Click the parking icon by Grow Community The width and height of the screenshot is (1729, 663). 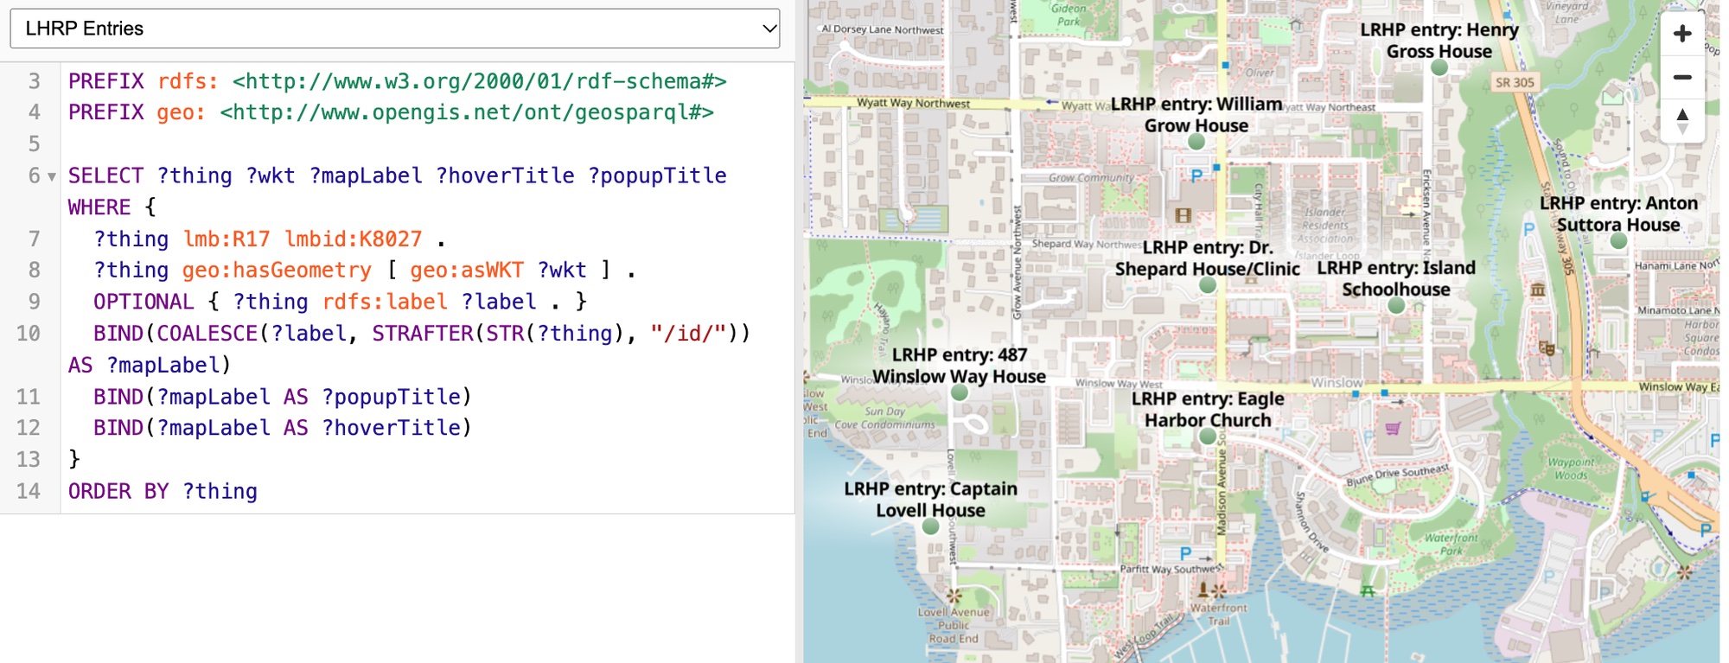pyautogui.click(x=1196, y=175)
